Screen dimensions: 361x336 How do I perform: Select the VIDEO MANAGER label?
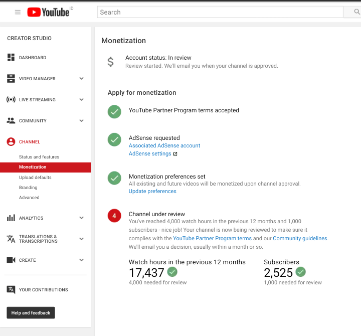37,79
